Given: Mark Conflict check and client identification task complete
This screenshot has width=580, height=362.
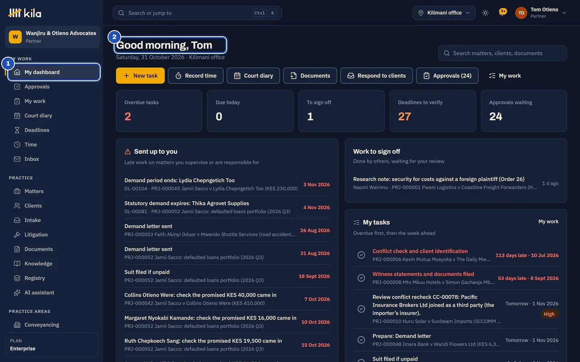Looking at the screenshot, I should (361, 255).
